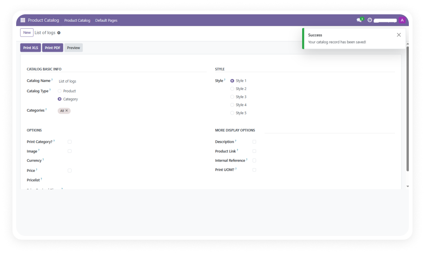The height and width of the screenshot is (254, 425).
Task: Click 'Your catalog record has been saved!' message
Action: [x=337, y=42]
